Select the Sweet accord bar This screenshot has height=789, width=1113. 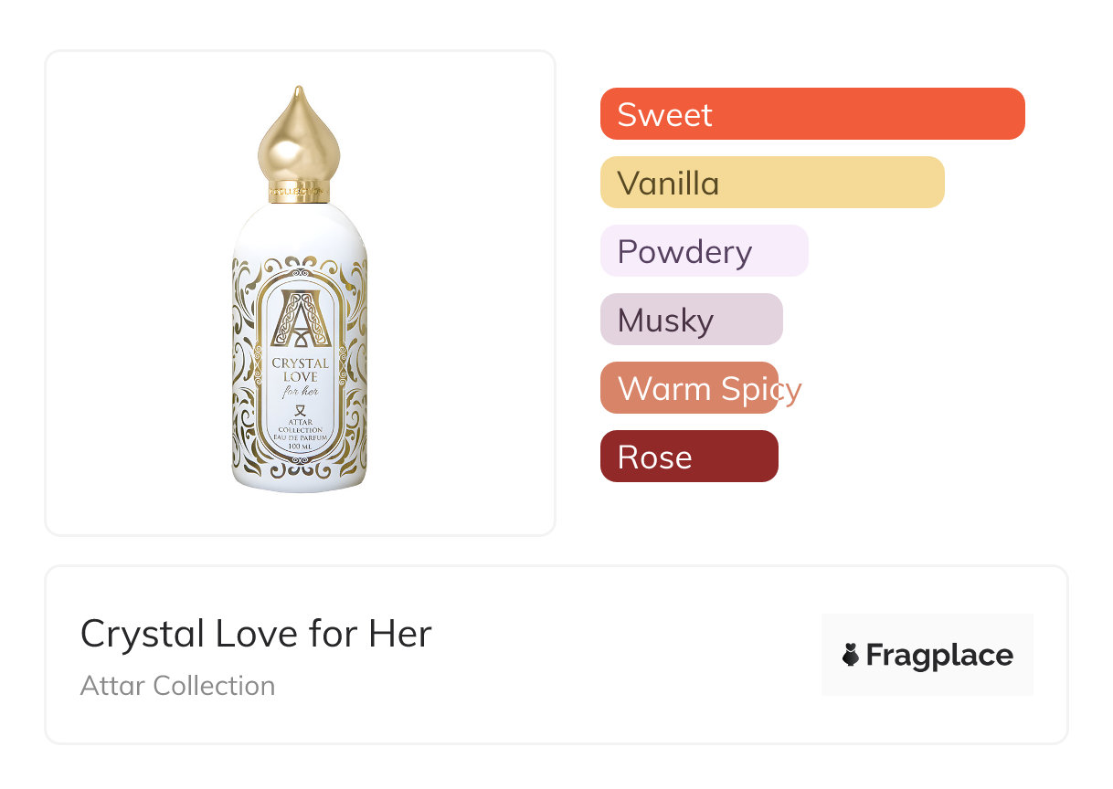[x=811, y=114]
